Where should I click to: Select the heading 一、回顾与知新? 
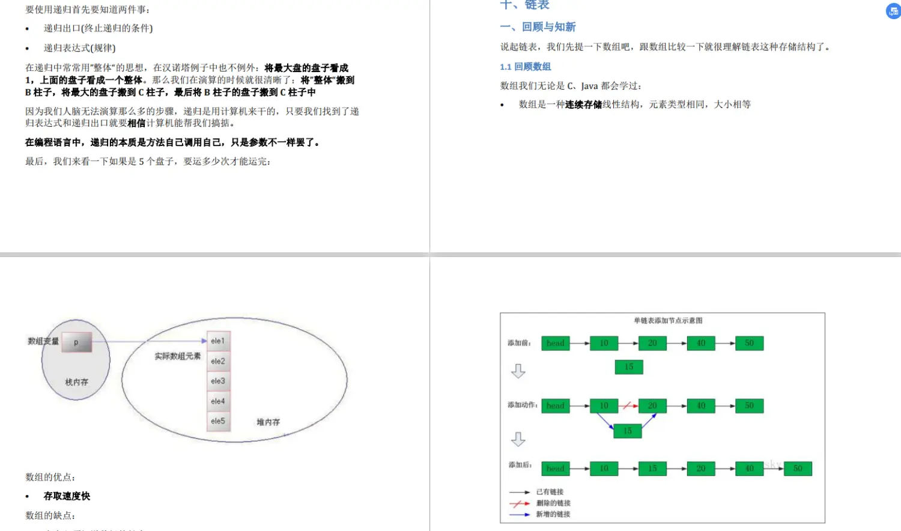coord(538,27)
